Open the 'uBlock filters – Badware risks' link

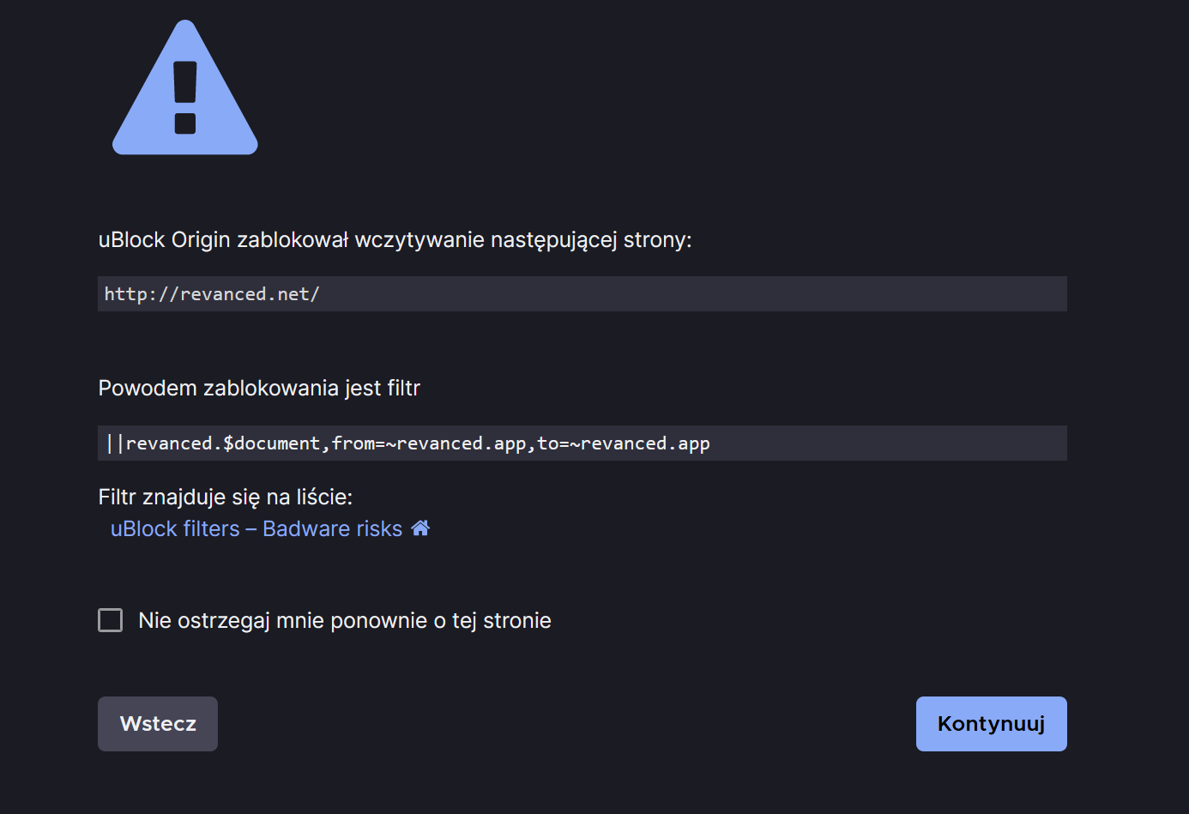[256, 528]
